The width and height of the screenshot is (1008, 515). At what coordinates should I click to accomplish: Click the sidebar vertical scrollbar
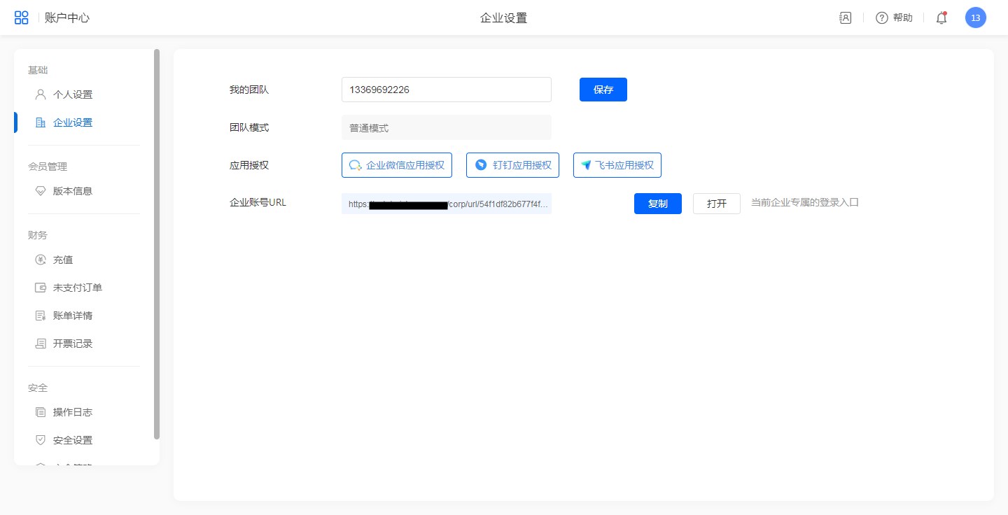click(x=157, y=244)
